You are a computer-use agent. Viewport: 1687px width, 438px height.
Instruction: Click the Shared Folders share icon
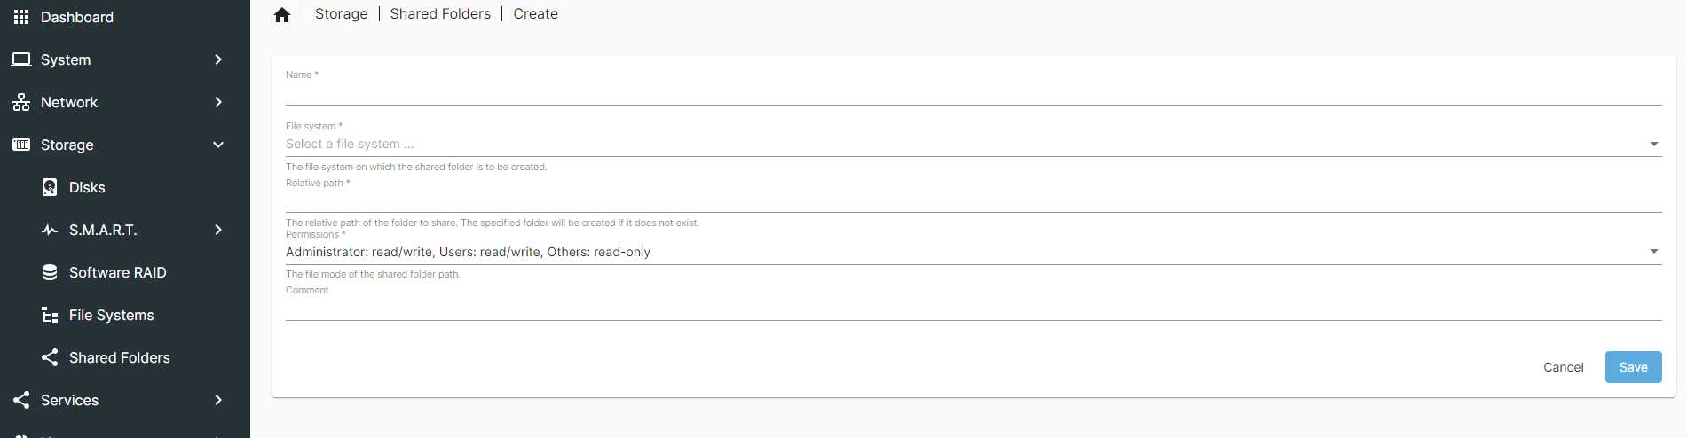50,357
